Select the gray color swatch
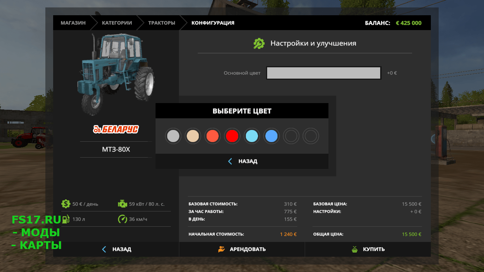This screenshot has height=272, width=484. tap(173, 136)
